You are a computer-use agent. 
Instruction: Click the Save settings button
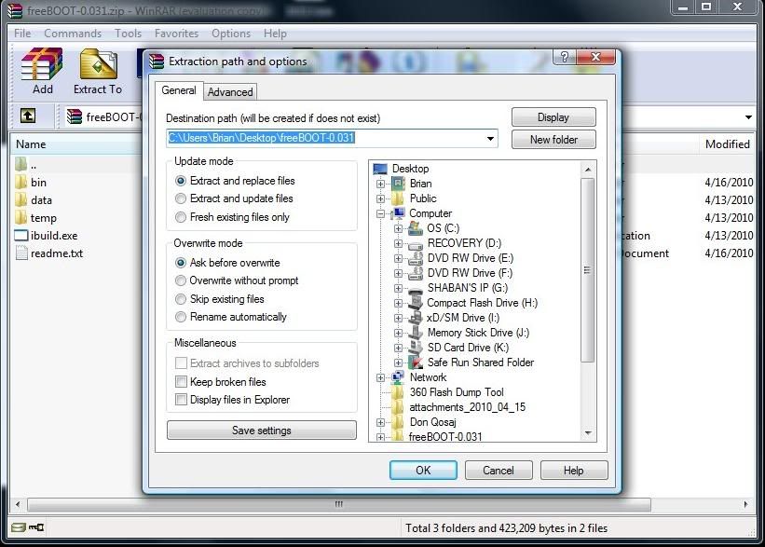click(x=262, y=431)
